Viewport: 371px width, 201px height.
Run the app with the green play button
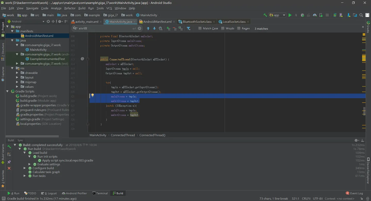coord(290,15)
